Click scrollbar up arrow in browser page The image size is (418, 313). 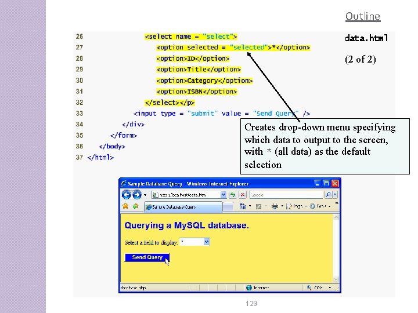(x=336, y=217)
